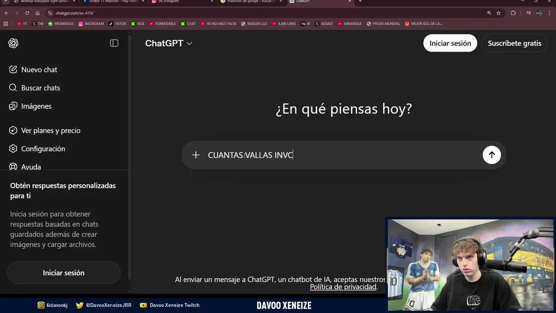Open a new browser tab
The height and width of the screenshot is (313, 556).
360,1
